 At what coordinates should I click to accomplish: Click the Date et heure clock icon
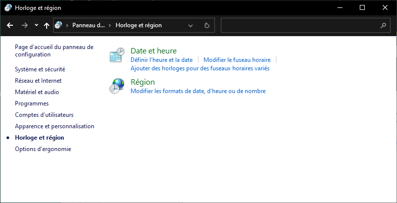tap(117, 55)
